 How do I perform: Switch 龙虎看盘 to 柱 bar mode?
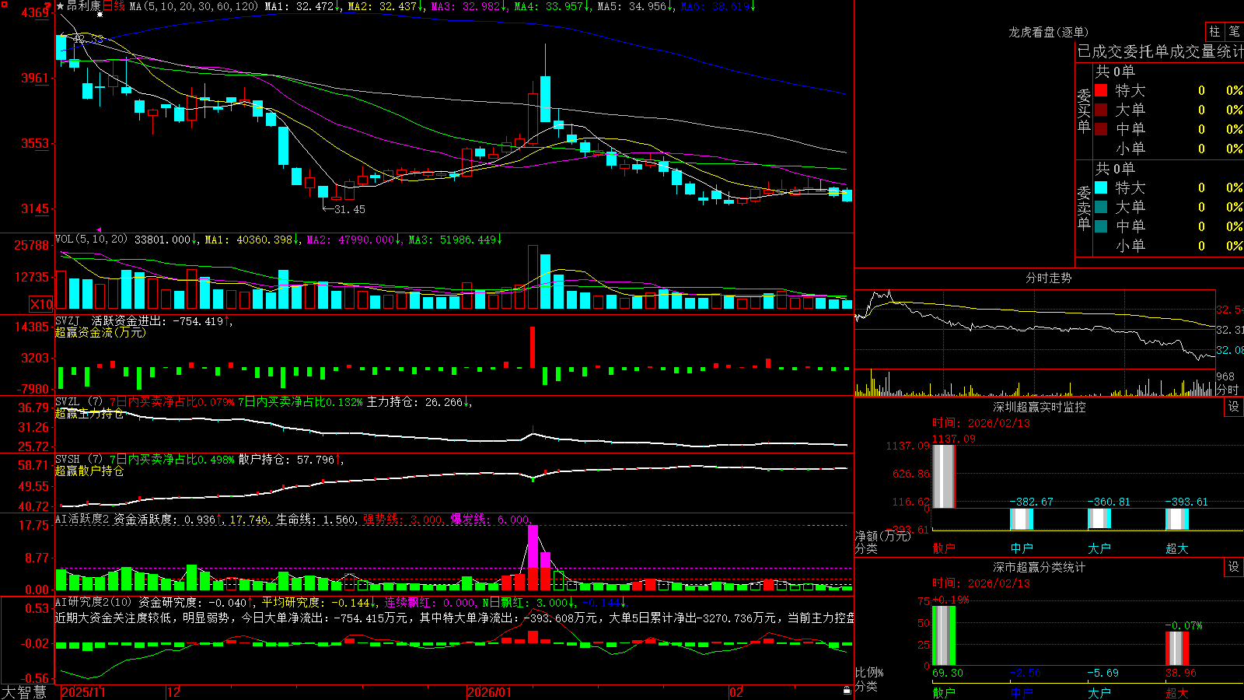[x=1214, y=31]
